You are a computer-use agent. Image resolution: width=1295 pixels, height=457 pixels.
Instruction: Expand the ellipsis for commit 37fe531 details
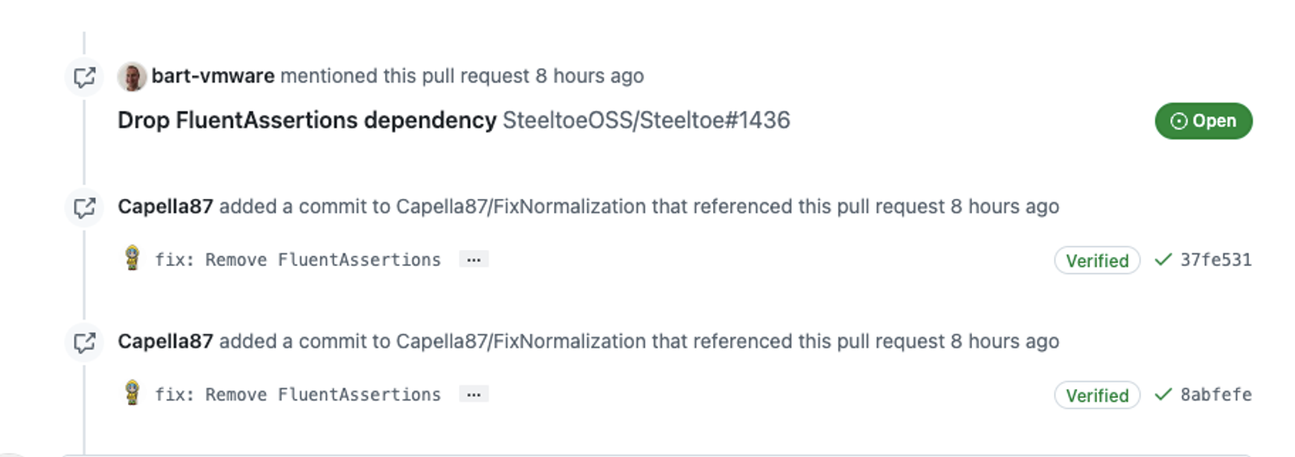(x=473, y=260)
